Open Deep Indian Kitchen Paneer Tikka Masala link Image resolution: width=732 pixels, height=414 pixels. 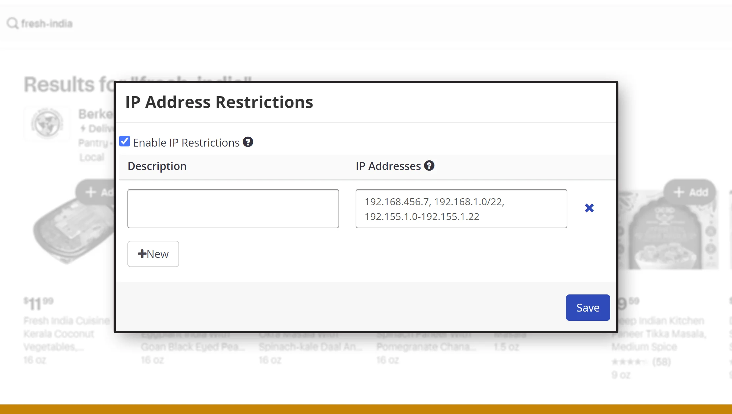pos(659,333)
